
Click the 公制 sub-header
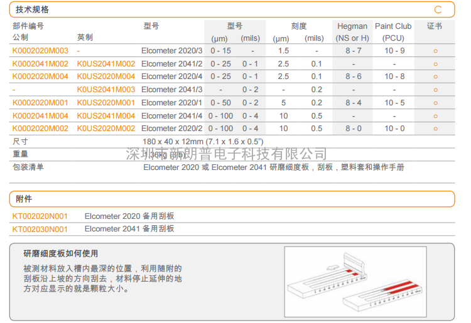click(x=21, y=38)
